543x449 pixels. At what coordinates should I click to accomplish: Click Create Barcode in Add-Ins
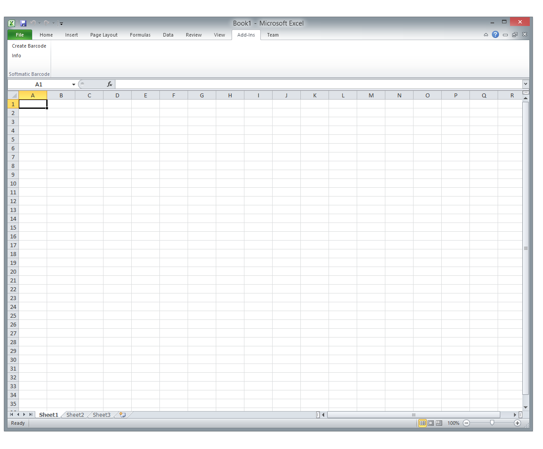click(29, 46)
